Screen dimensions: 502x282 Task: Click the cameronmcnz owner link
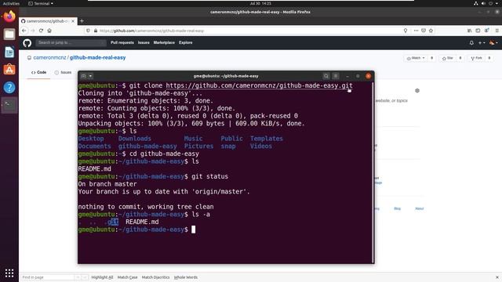point(49,57)
